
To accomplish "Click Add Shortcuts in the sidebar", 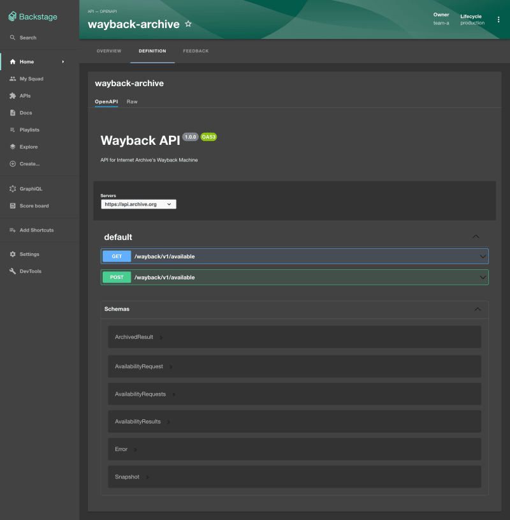I will pos(36,230).
